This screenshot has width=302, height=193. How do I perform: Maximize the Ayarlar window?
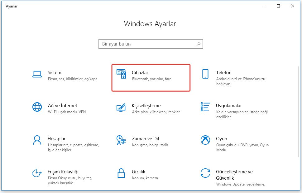tap(278, 6)
